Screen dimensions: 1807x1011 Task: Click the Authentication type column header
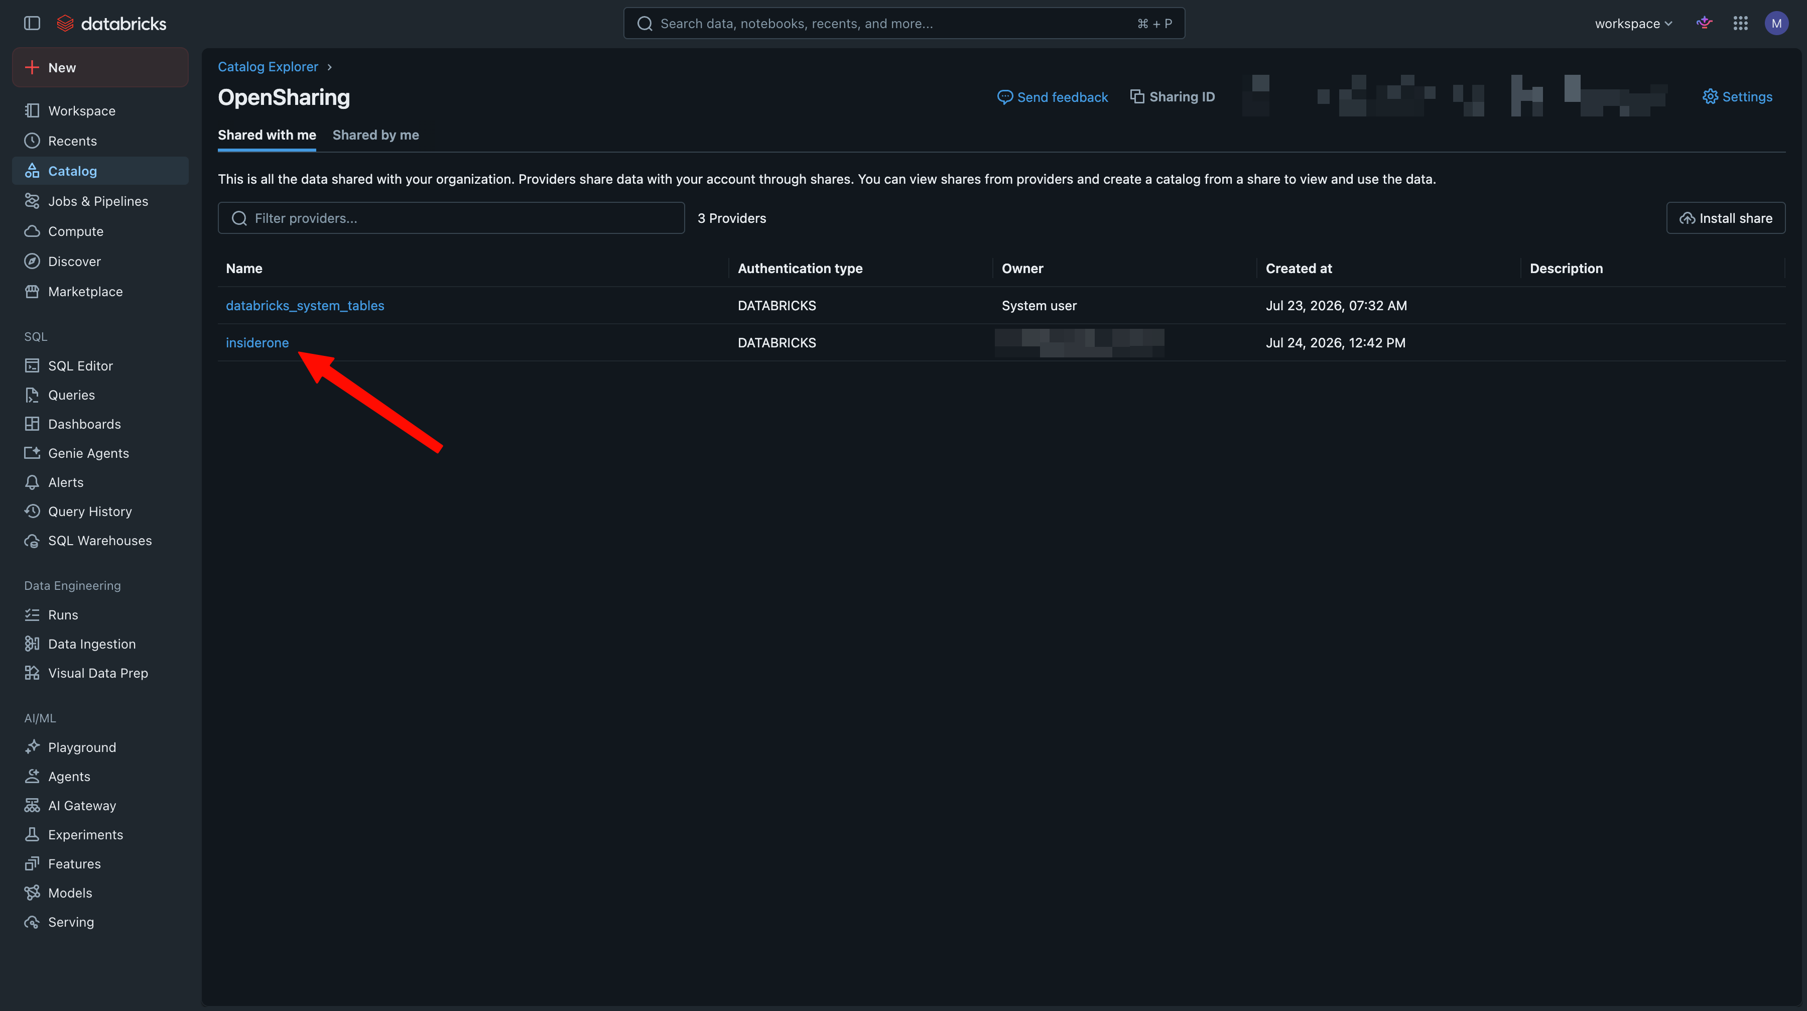(x=801, y=269)
